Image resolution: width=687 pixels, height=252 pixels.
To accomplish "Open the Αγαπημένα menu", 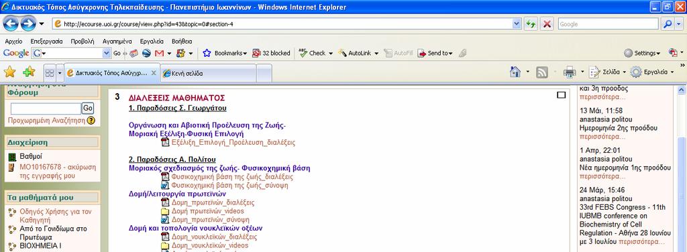I will click(117, 41).
